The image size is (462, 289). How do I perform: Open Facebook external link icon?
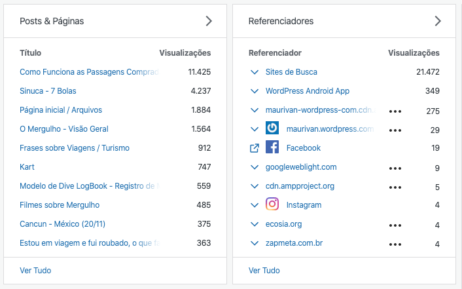point(255,148)
